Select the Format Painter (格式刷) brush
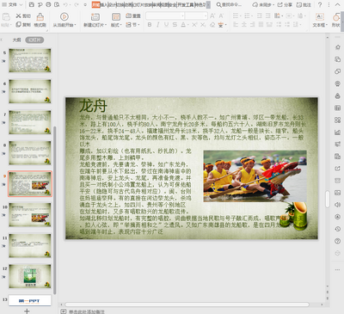 [40, 20]
